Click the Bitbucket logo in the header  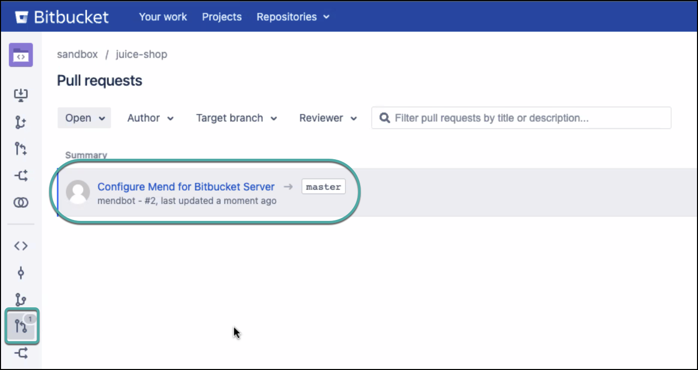pos(62,17)
